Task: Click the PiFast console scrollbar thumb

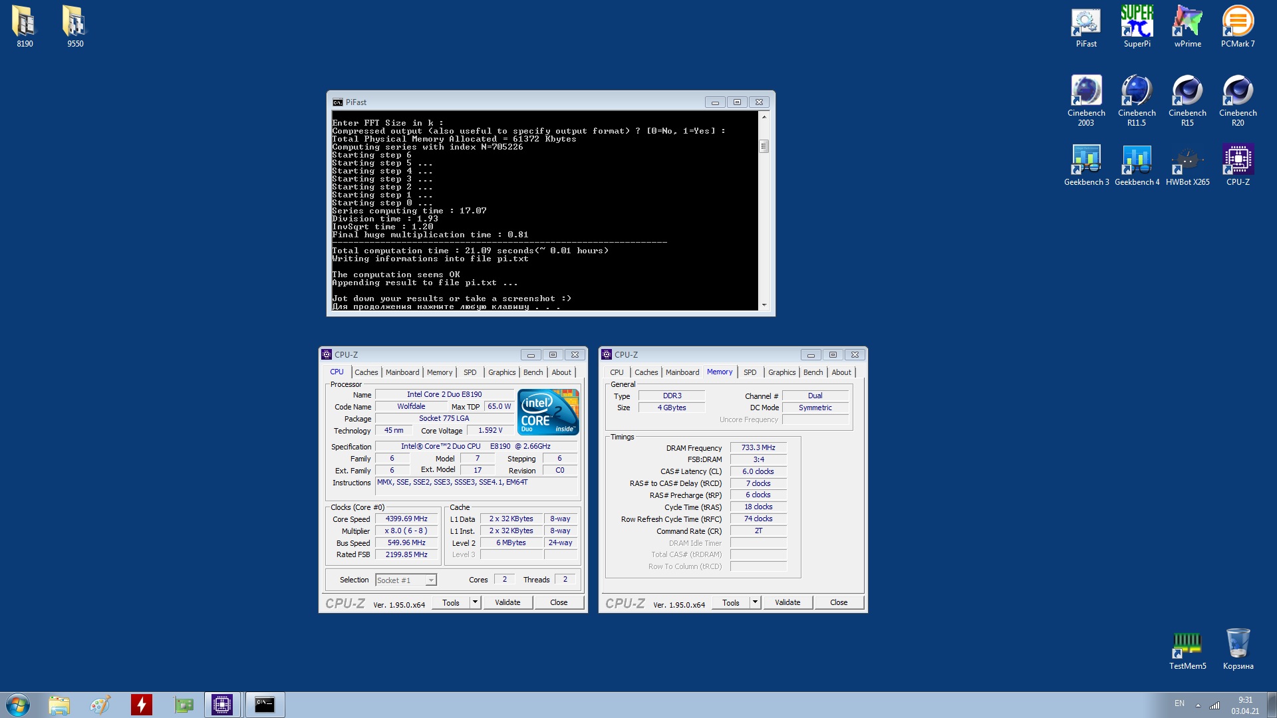Action: [x=764, y=146]
